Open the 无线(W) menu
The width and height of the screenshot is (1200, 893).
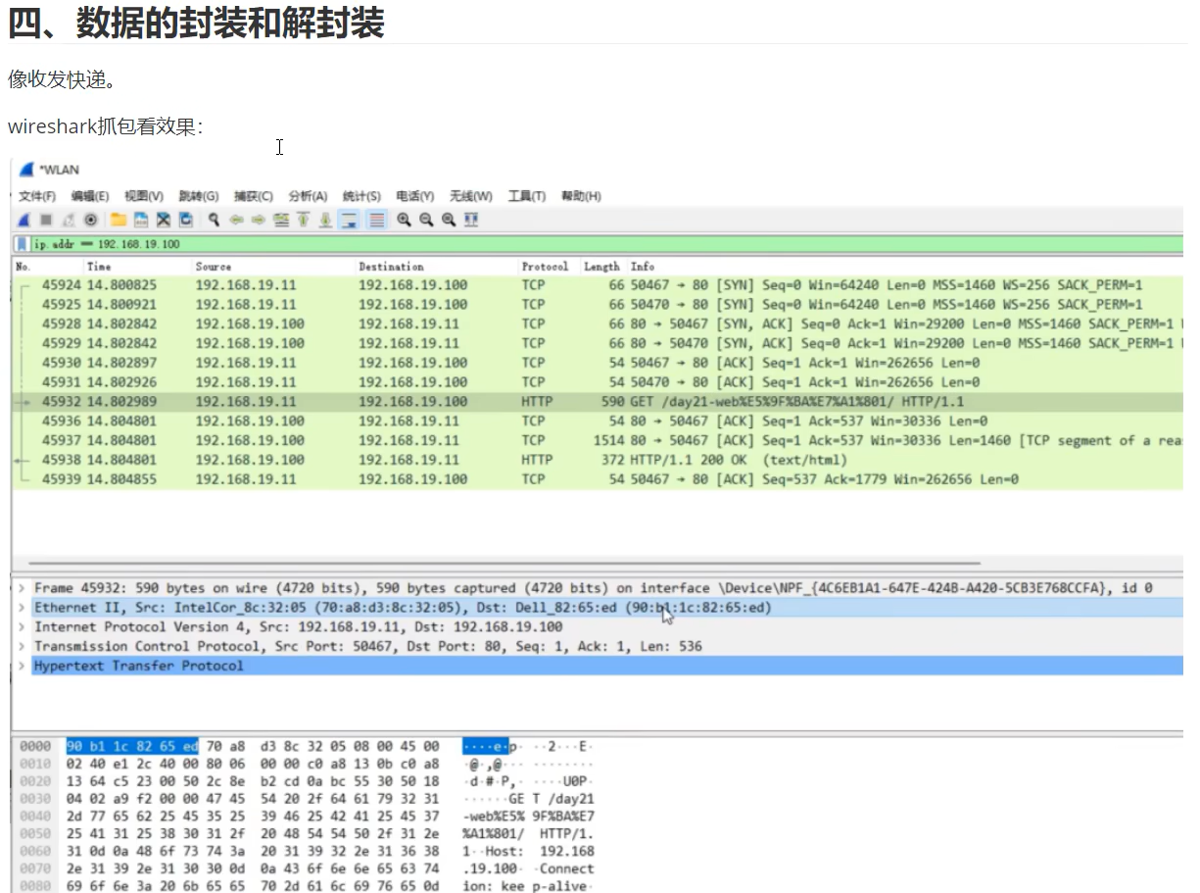[471, 196]
